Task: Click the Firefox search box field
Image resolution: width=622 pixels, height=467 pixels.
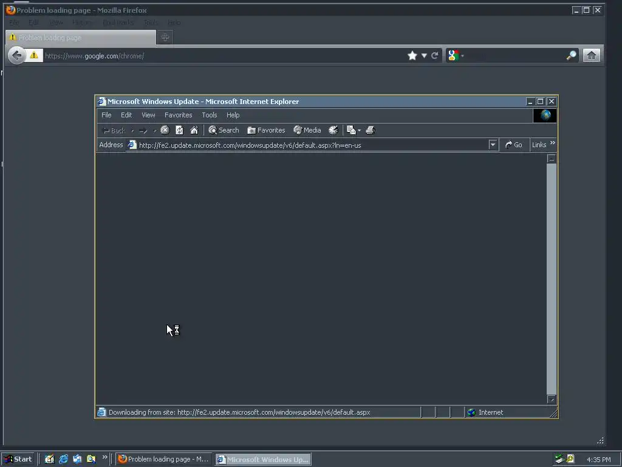Action: click(x=515, y=55)
